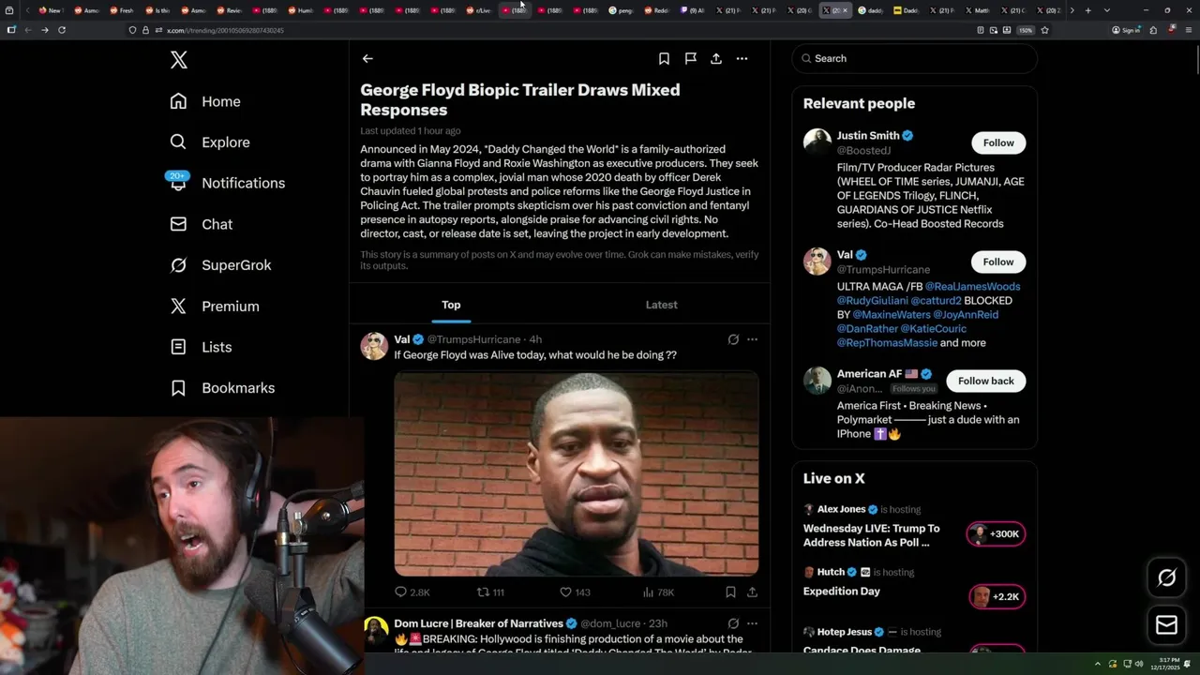Click the browser Sign in button
This screenshot has width=1200, height=675.
point(1126,30)
